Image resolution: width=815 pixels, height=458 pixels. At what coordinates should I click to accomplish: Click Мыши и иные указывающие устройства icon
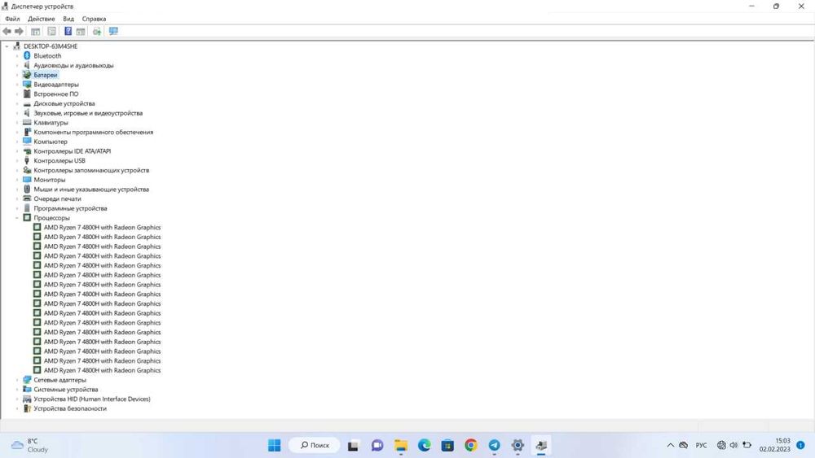tap(27, 190)
